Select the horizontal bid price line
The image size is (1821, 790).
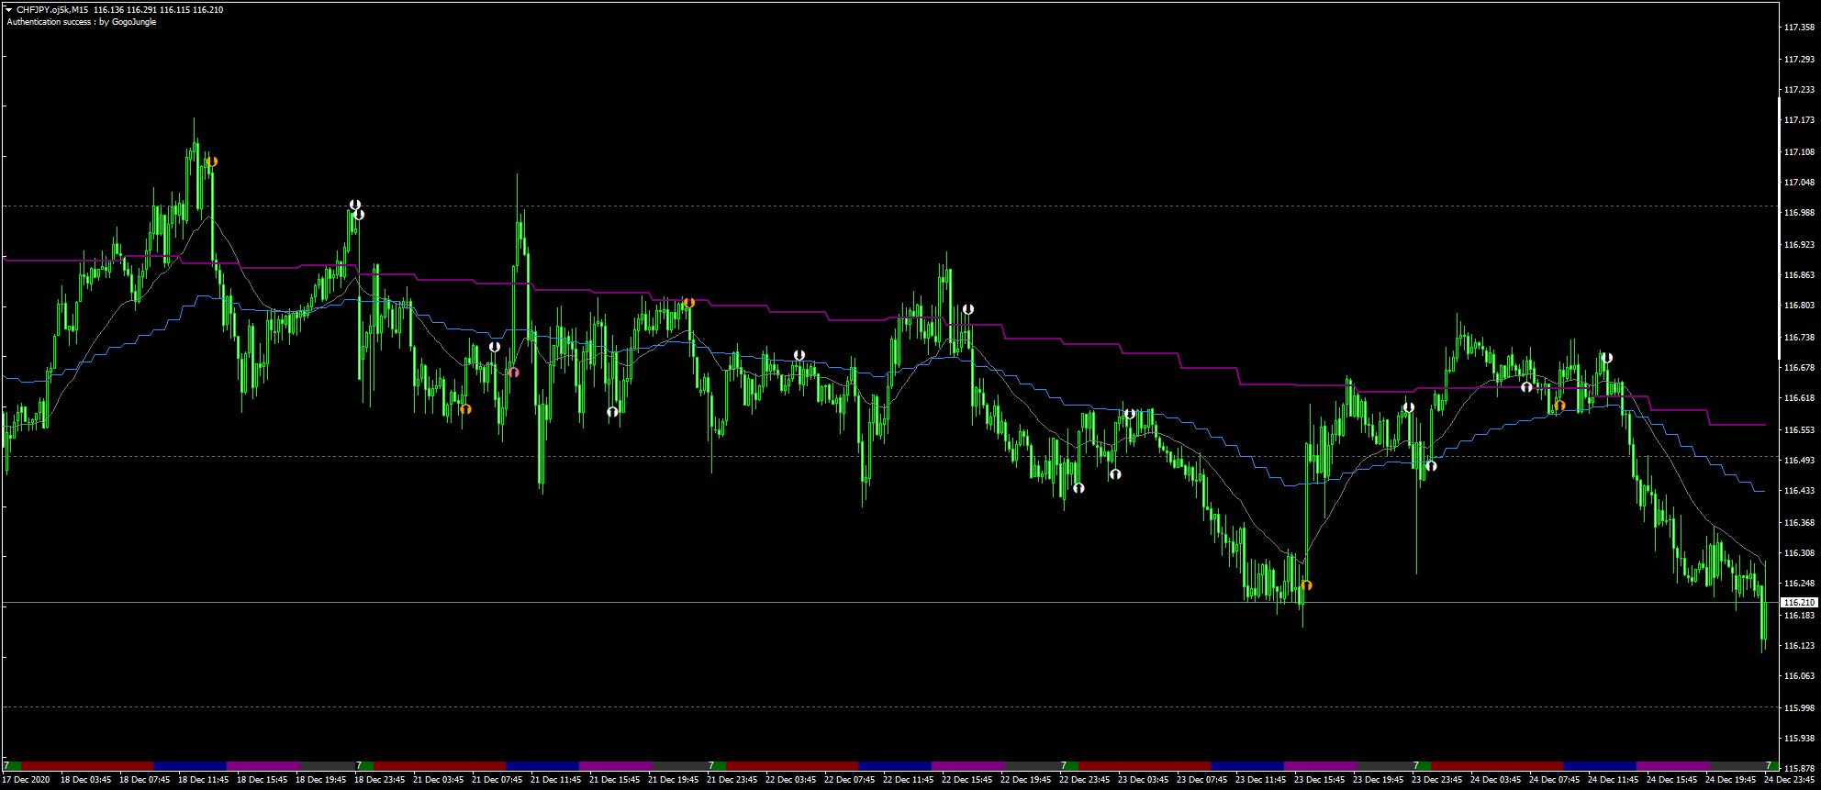(889, 603)
